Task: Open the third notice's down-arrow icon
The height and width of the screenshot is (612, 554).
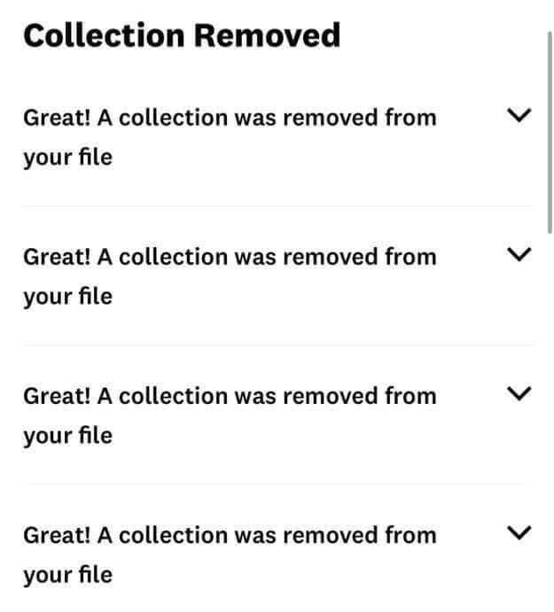Action: tap(519, 393)
